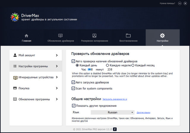Screen dimensions: 190x133
Task: Click the backup download icon
Action: coord(94,36)
